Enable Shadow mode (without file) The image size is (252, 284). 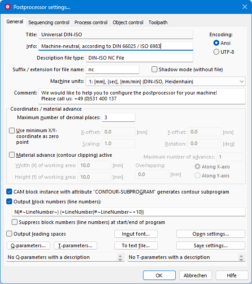tap(154, 69)
